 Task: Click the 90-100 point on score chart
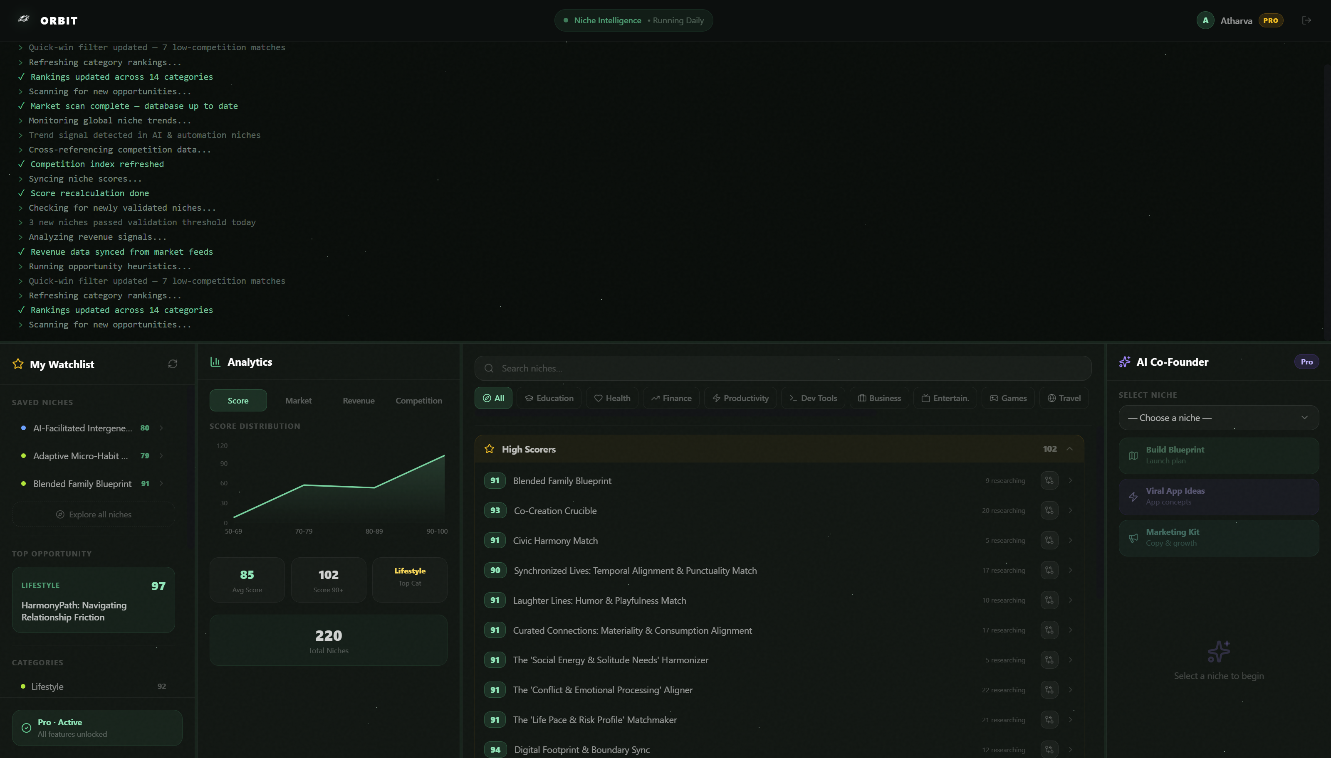(444, 455)
